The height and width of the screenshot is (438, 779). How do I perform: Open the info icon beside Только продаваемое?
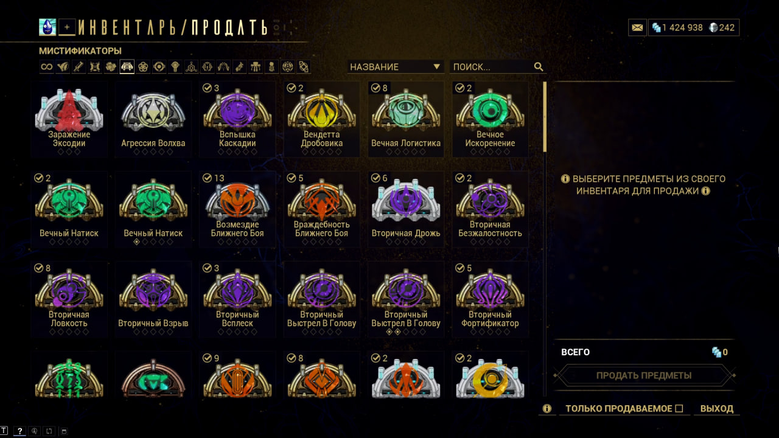(547, 409)
